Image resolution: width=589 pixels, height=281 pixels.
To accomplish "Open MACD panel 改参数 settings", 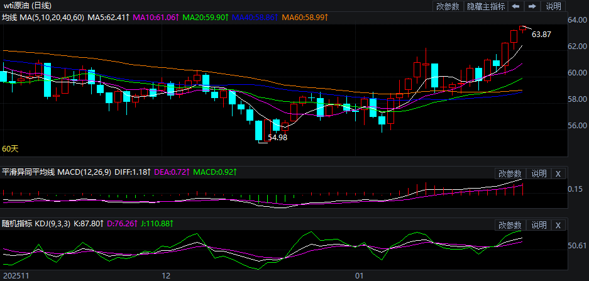I will [510, 174].
